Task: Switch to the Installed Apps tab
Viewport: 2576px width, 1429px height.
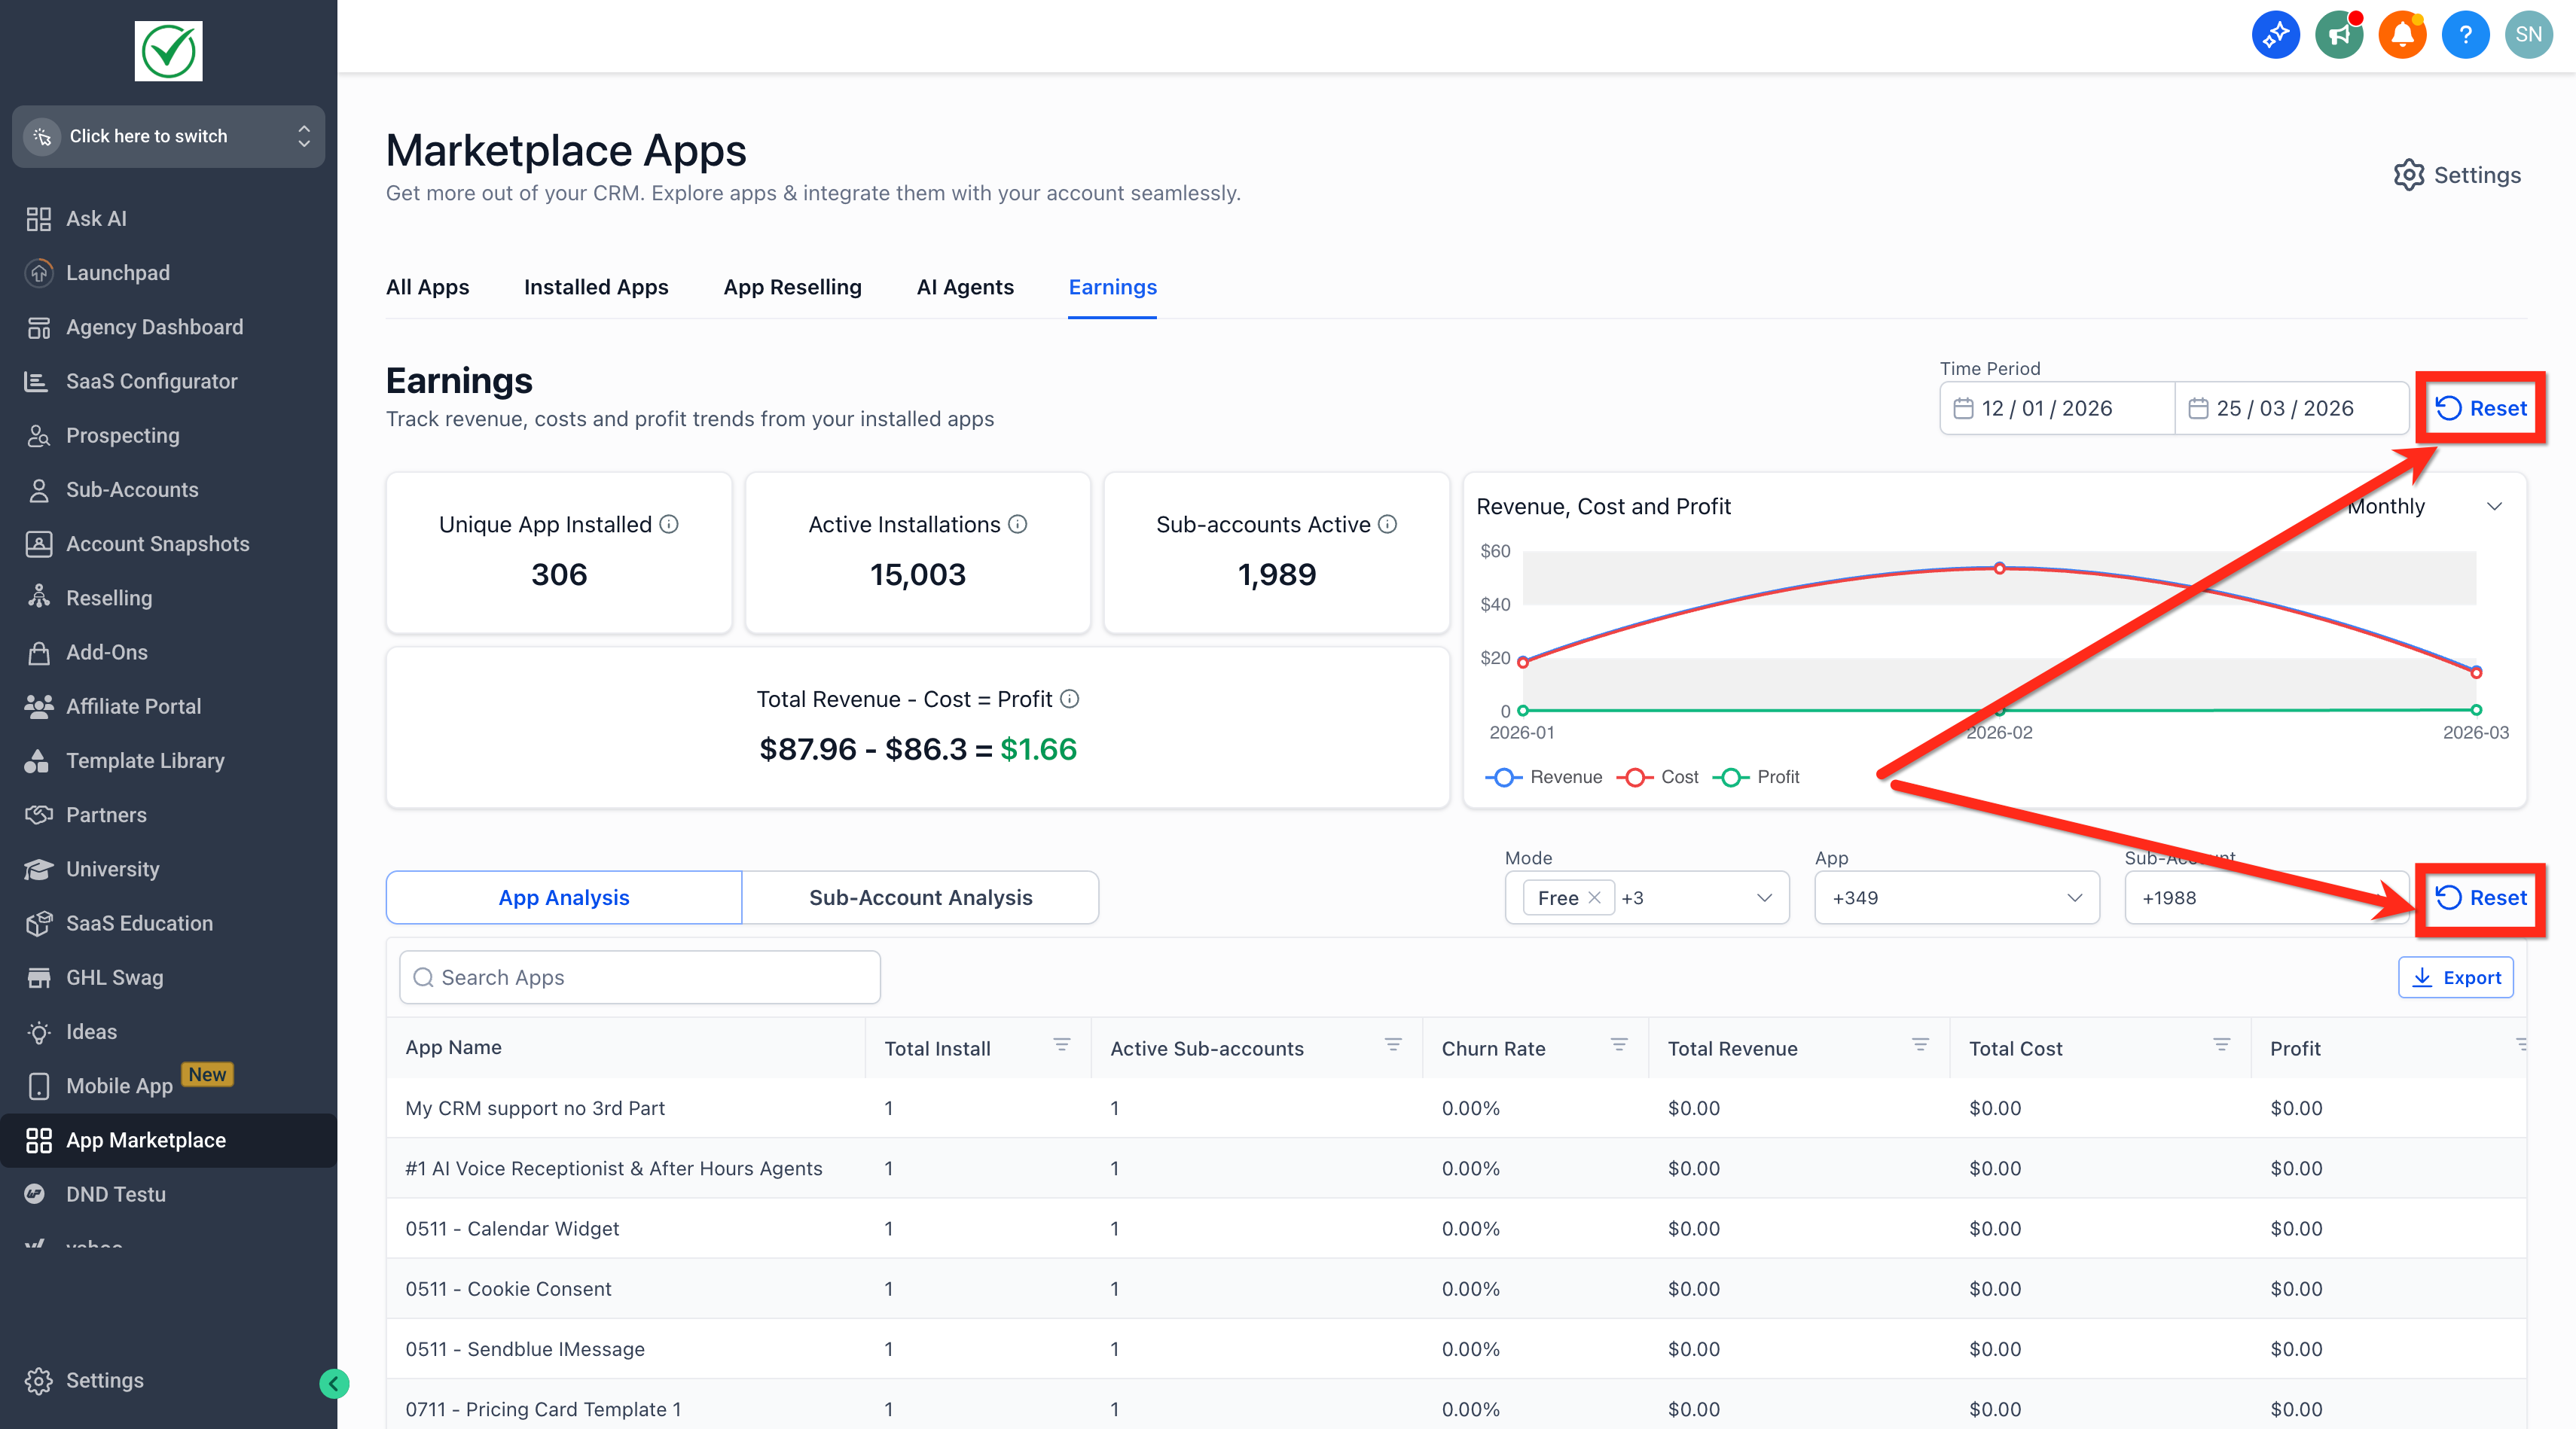Action: click(596, 287)
